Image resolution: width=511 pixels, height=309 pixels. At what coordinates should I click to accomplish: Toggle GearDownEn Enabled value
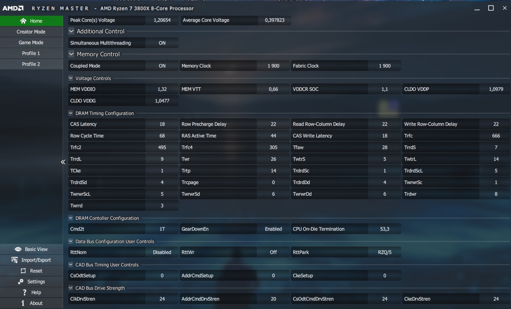point(273,229)
